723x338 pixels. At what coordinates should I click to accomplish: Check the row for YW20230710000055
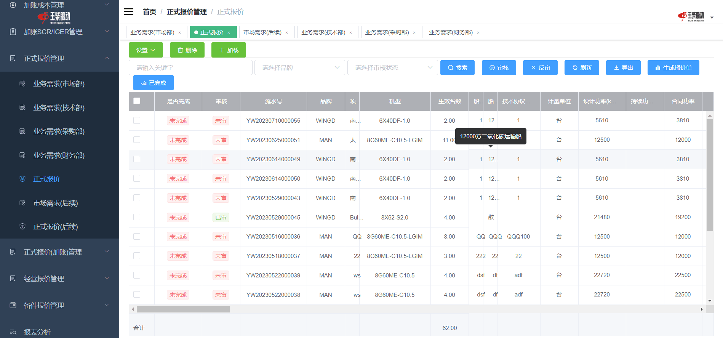[x=137, y=120]
